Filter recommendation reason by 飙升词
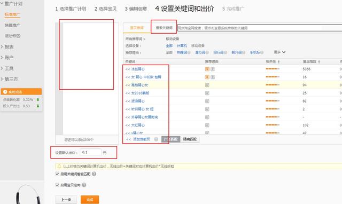 tap(236, 52)
